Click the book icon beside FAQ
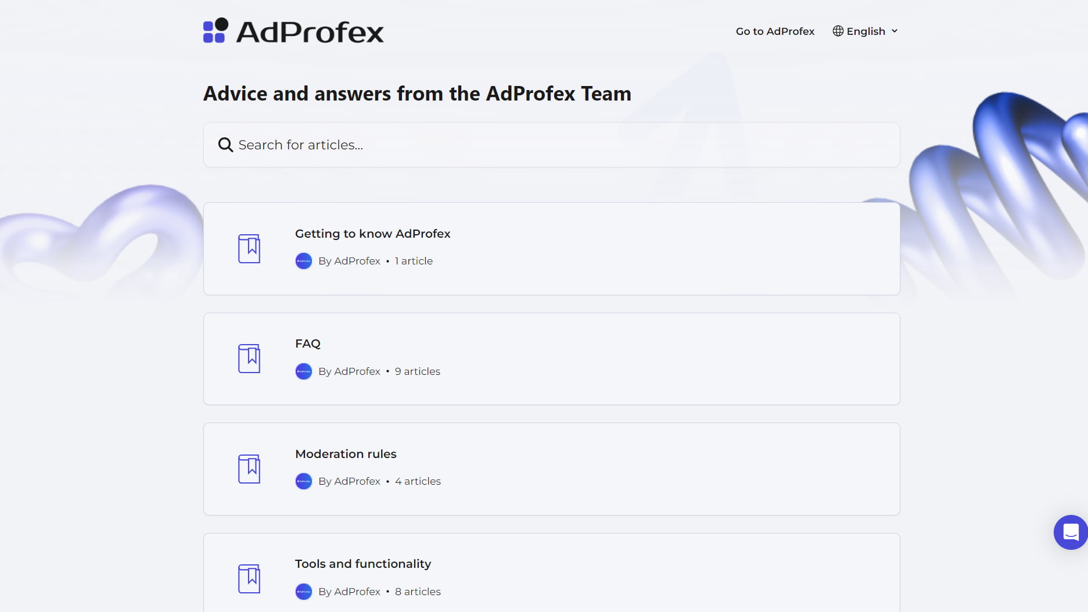Image resolution: width=1088 pixels, height=612 pixels. [249, 359]
